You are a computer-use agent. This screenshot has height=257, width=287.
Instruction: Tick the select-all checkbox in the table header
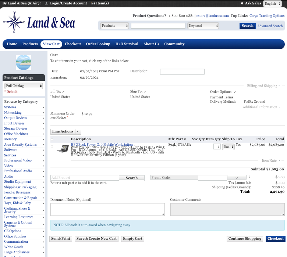pyautogui.click(x=52, y=140)
